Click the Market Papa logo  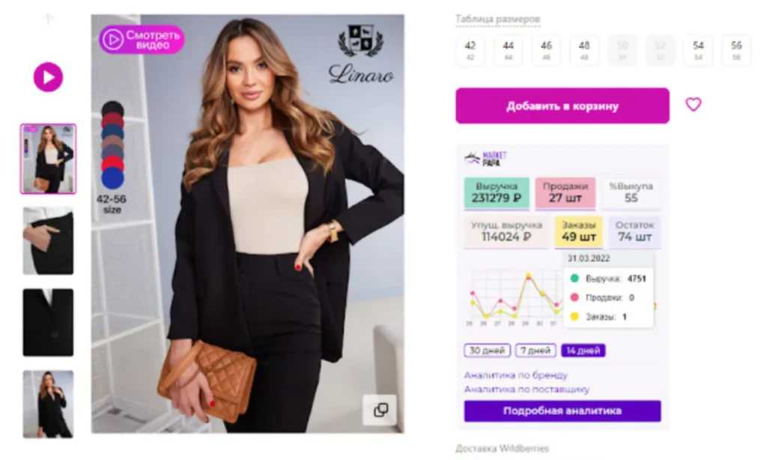pos(485,159)
